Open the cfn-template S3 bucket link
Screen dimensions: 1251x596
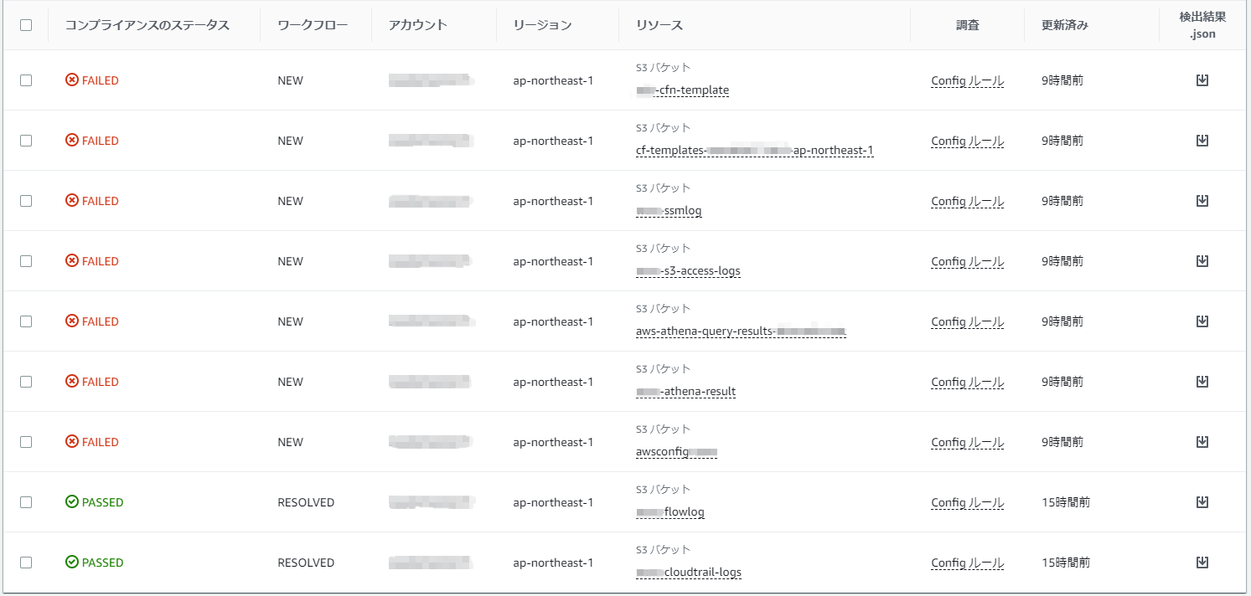[682, 90]
